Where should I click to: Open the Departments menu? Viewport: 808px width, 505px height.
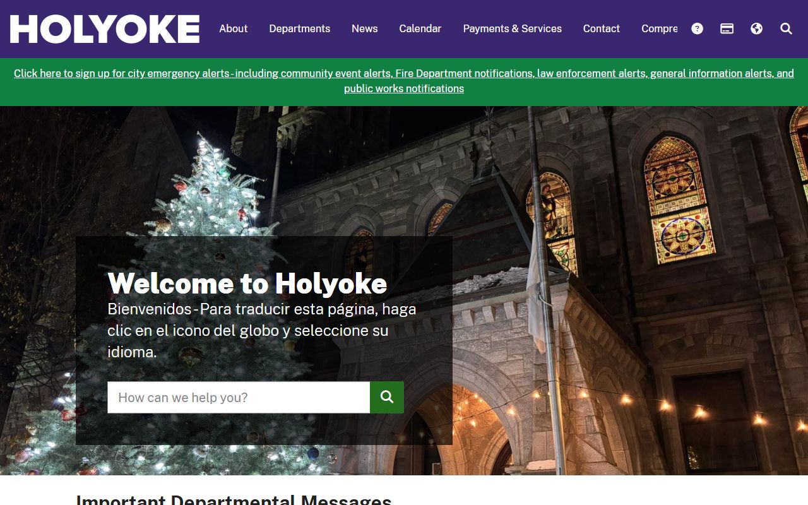pos(299,28)
